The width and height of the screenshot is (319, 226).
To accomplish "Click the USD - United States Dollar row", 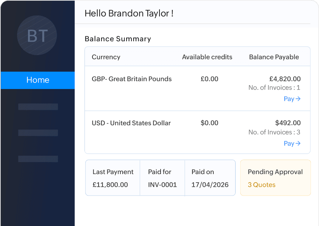I will coord(197,132).
